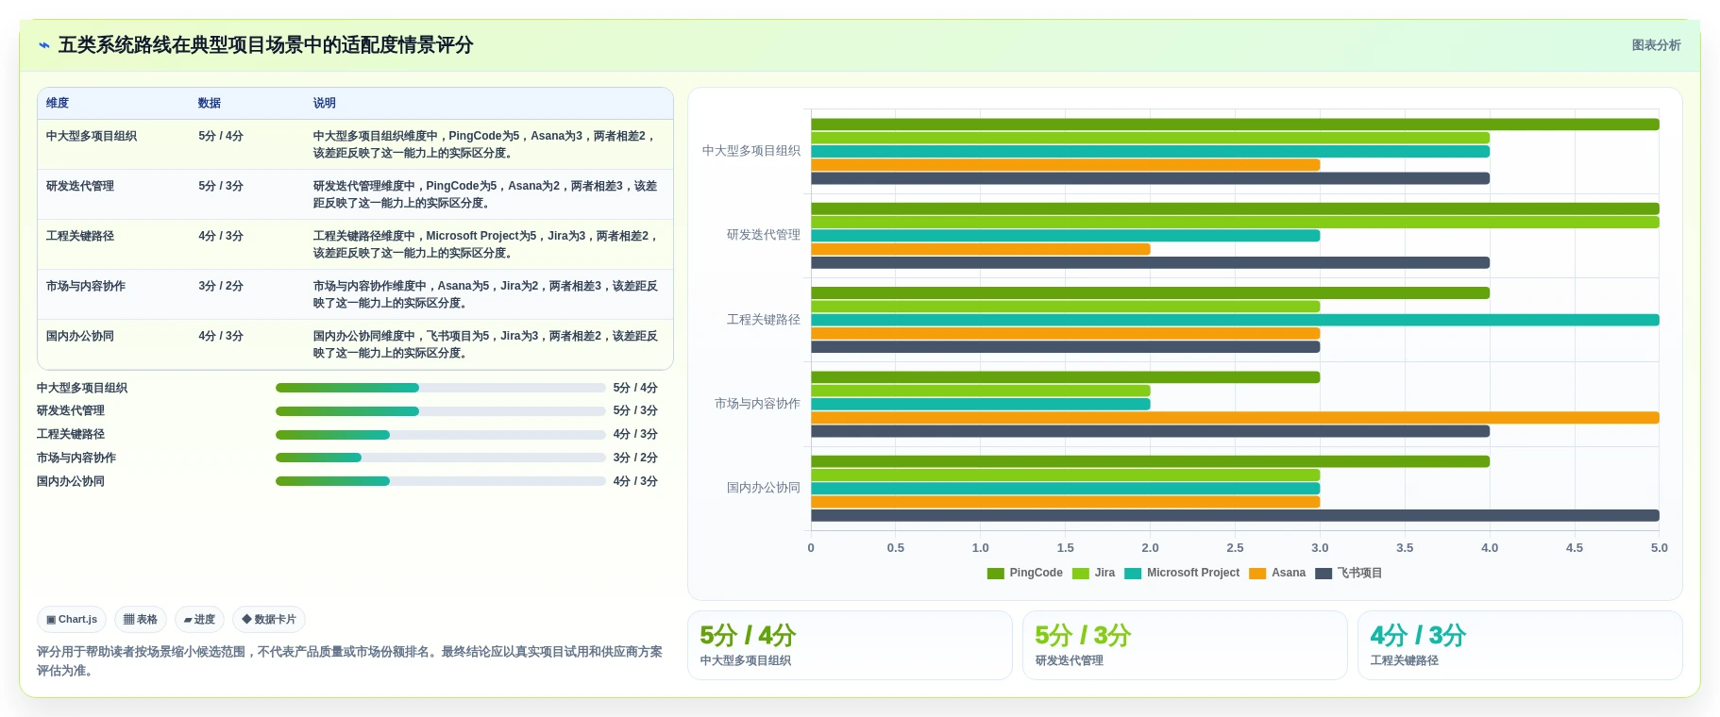Click the 5分 / 4分 value in the progress list

coord(635,388)
